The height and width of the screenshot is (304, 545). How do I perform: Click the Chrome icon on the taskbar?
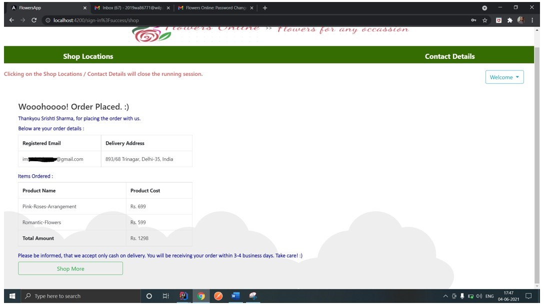200,296
